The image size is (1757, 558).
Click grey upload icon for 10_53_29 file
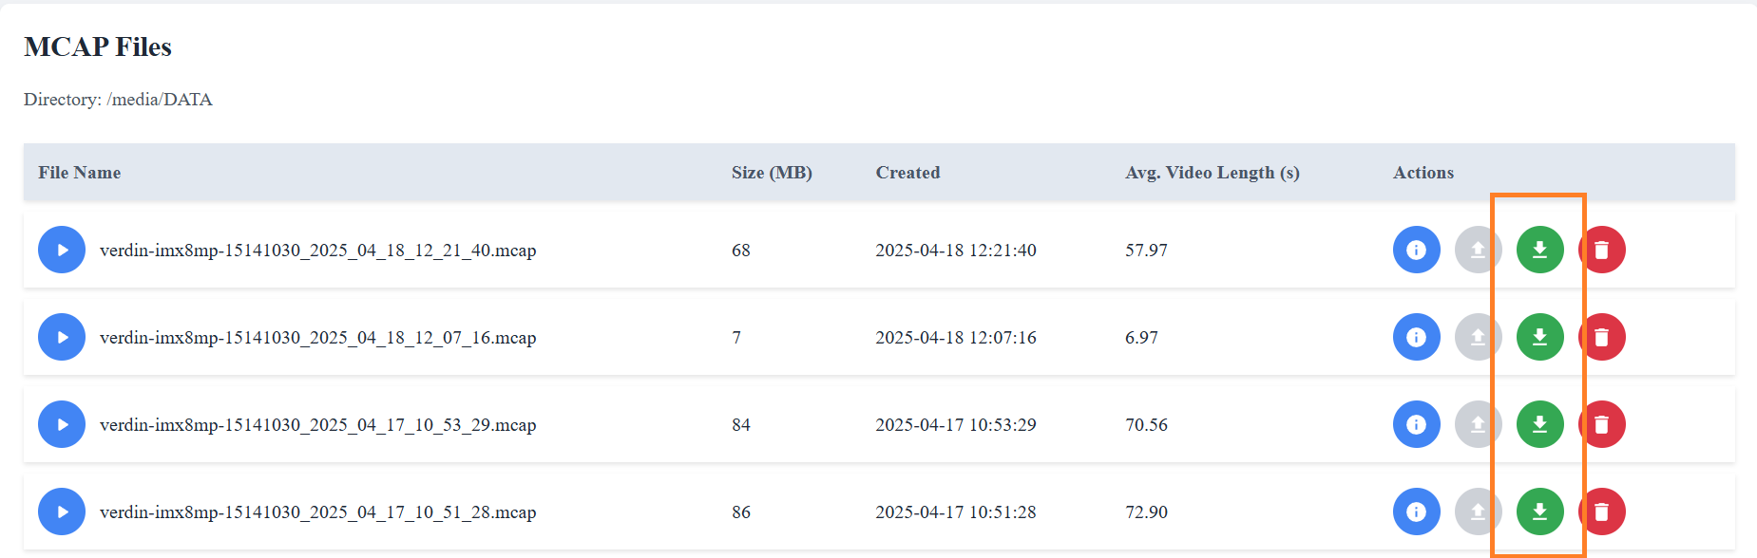[1479, 424]
